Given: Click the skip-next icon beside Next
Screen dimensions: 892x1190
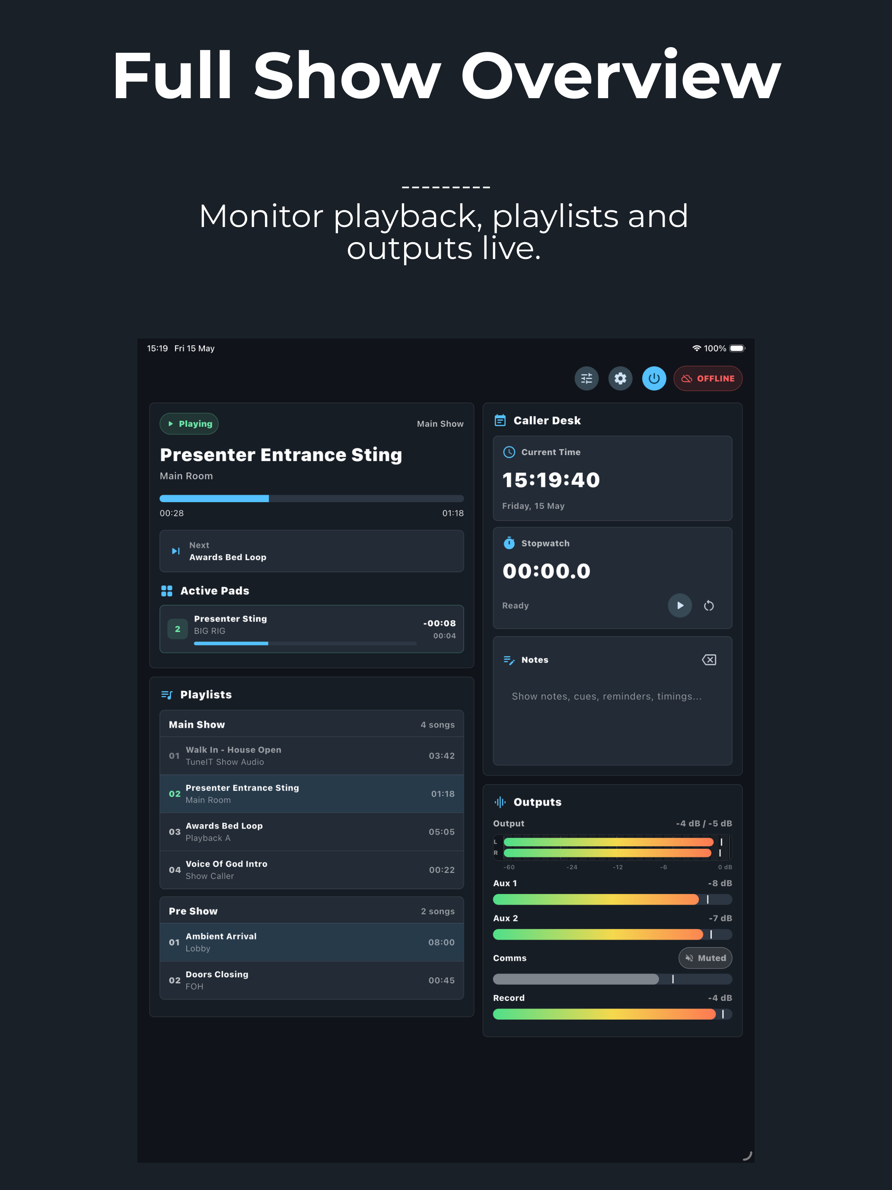Looking at the screenshot, I should [x=176, y=551].
